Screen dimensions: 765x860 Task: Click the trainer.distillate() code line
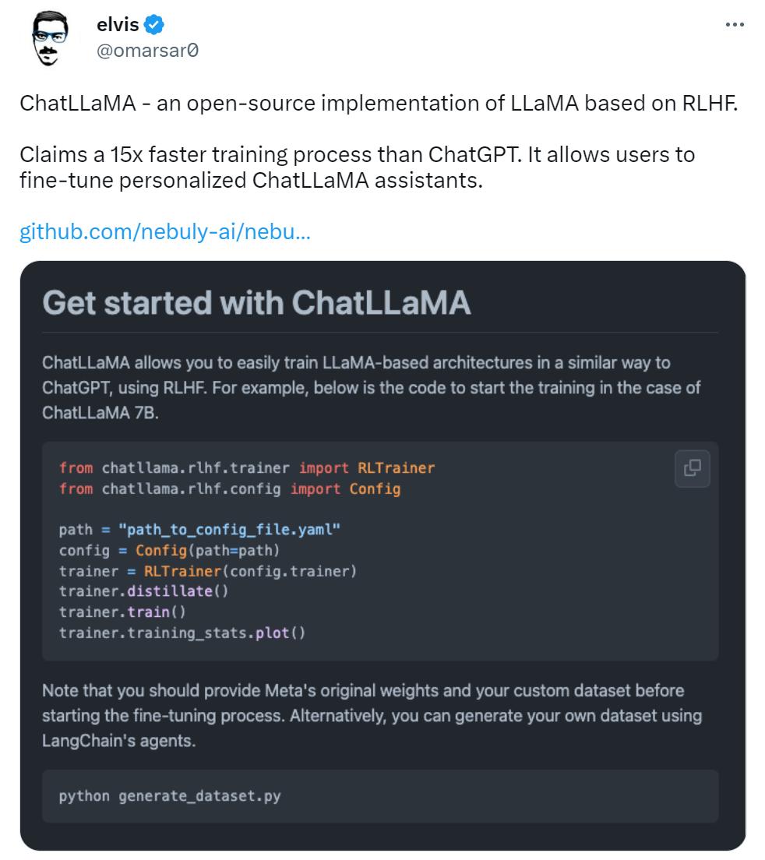point(143,590)
